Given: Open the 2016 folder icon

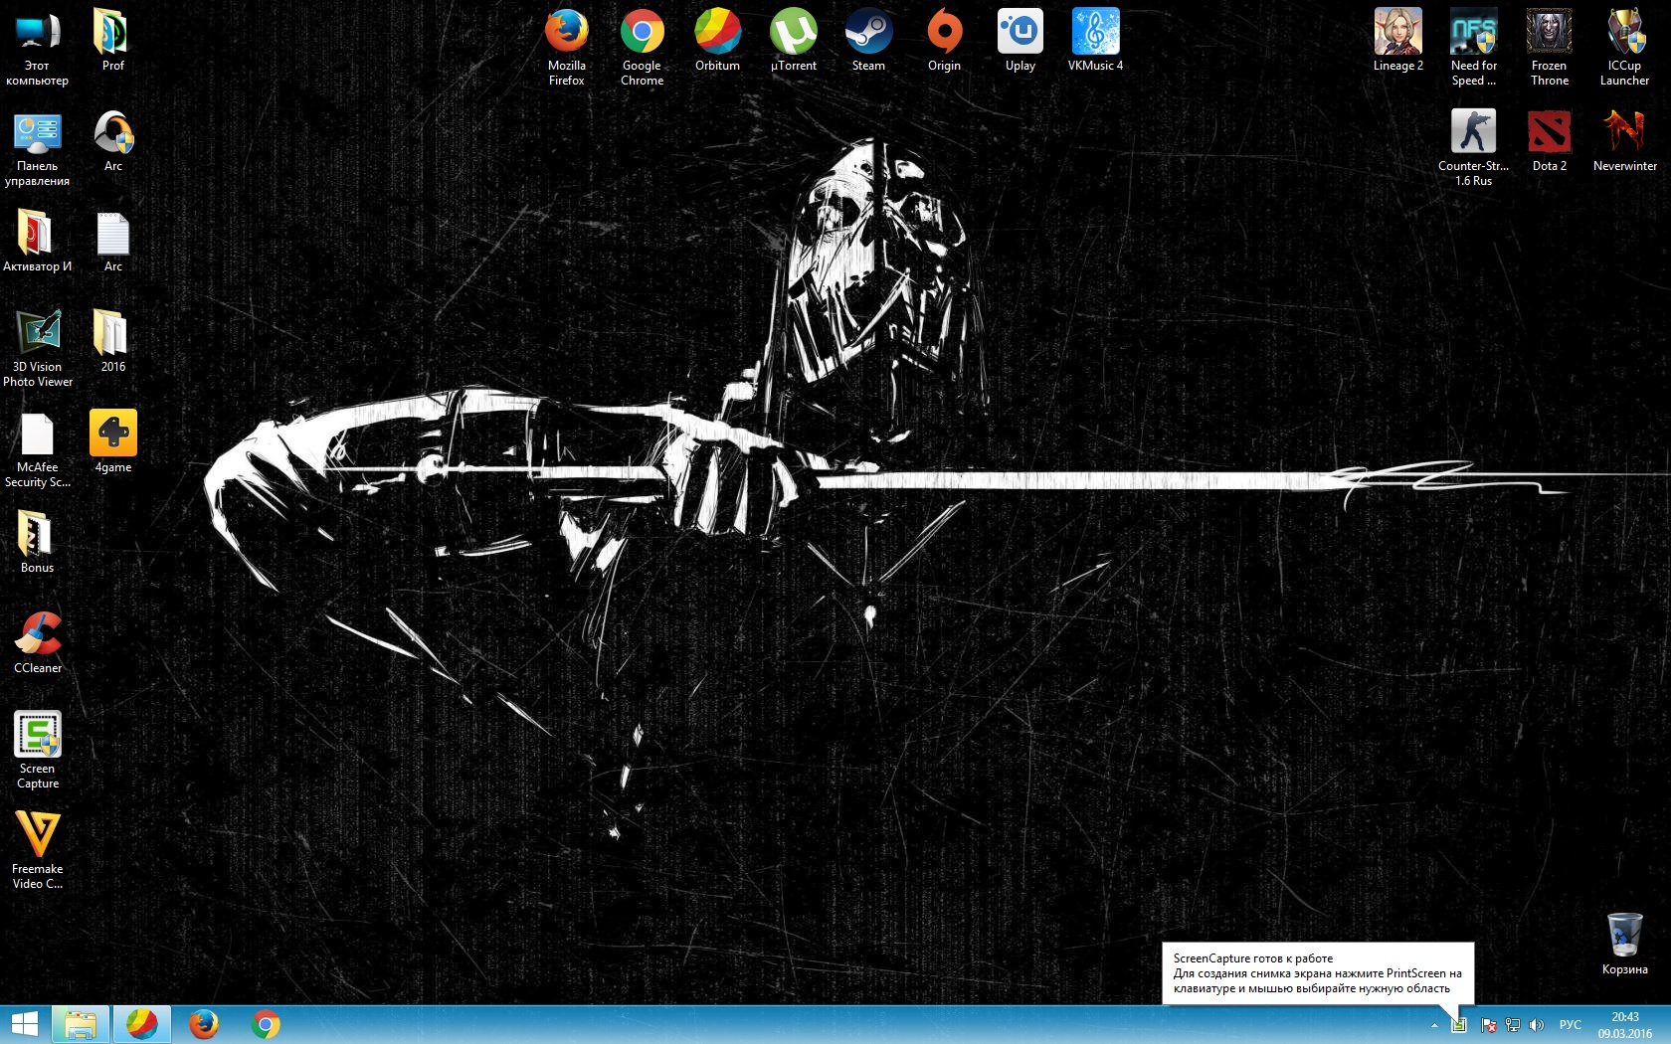Looking at the screenshot, I should coord(113,341).
